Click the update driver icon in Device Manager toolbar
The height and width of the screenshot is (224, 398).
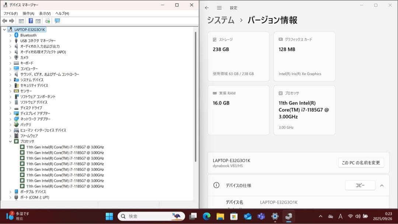coord(48,21)
